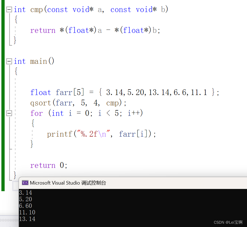Screen dimensions: 247x227
Task: Click the console output line 13.14
Action: (27, 219)
